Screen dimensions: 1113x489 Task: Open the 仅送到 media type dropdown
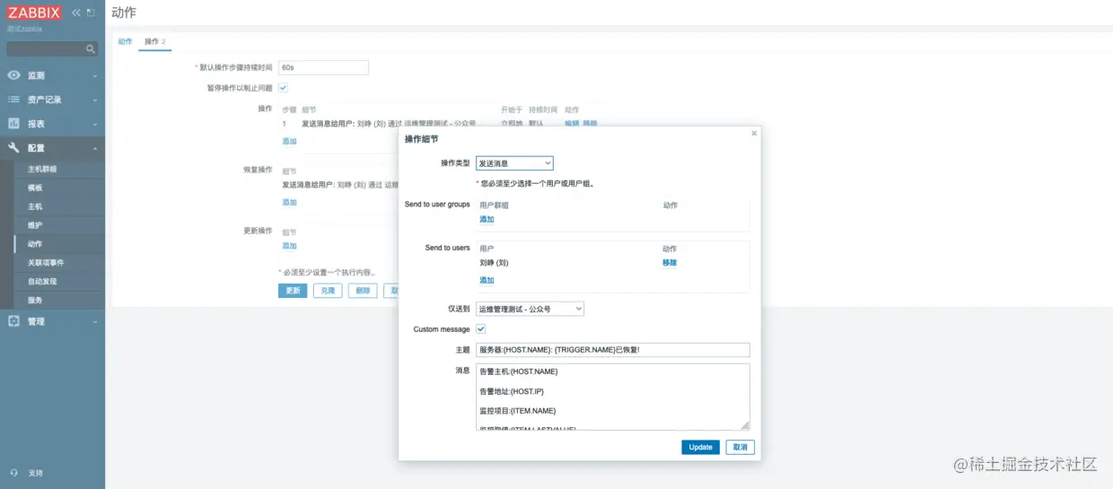[x=530, y=309]
